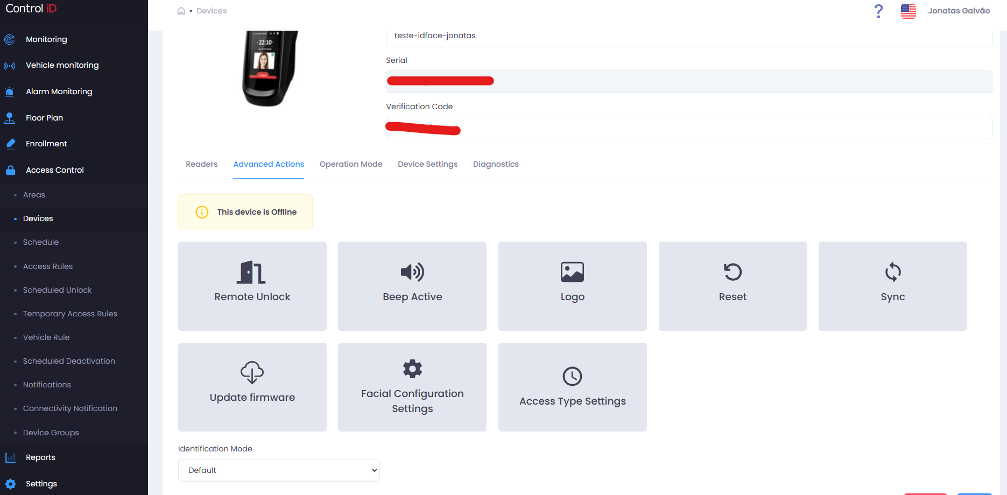This screenshot has width=1007, height=495.
Task: Click the 'This device is Offline' message
Action: (257, 212)
